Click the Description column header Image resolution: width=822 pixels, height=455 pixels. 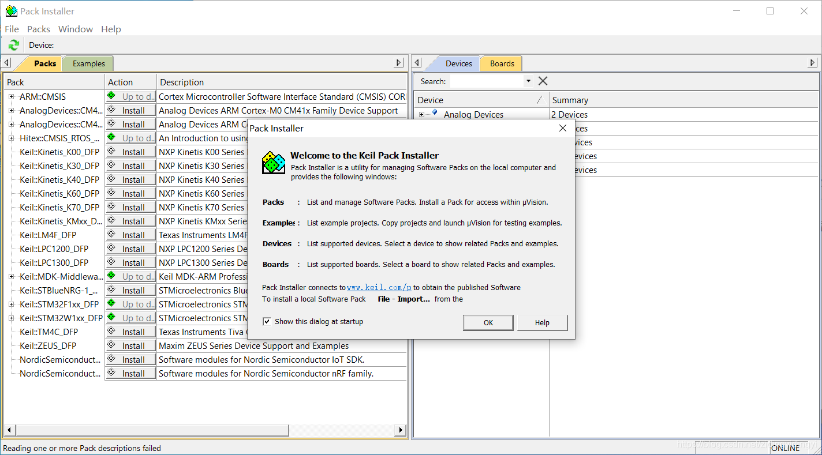[x=282, y=82]
